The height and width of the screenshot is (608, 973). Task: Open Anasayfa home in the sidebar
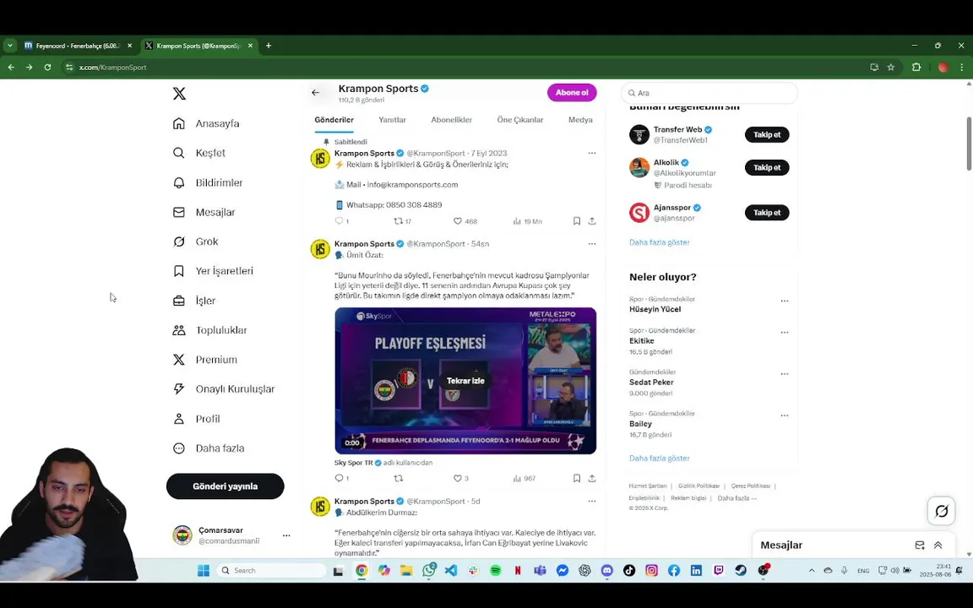coord(206,123)
